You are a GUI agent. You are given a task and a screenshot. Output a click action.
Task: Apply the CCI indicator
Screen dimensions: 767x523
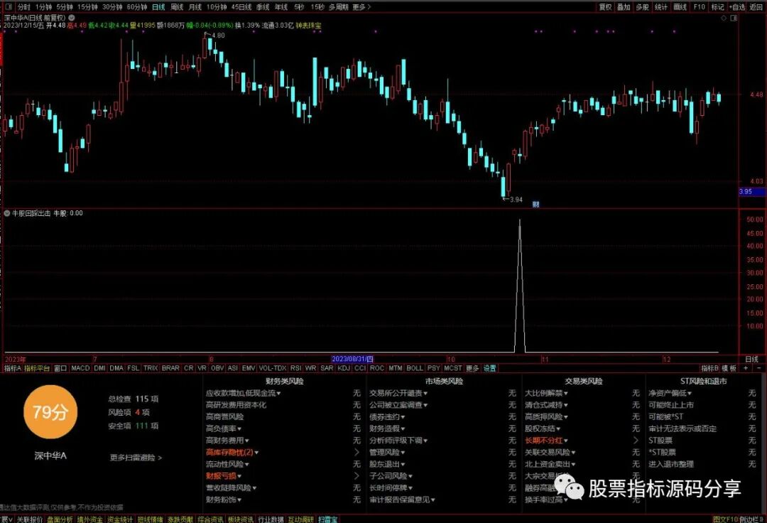tap(360, 368)
